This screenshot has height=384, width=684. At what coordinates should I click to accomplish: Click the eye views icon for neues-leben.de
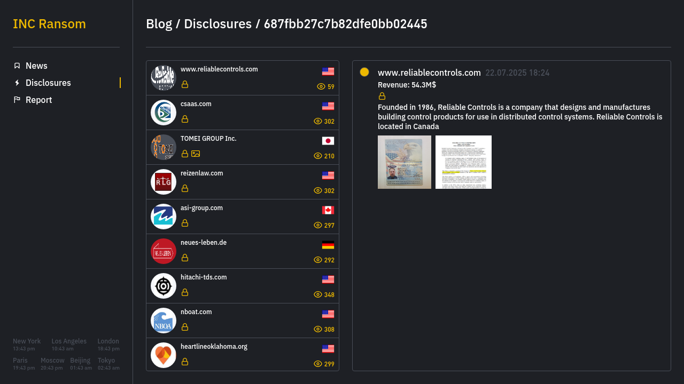318,260
